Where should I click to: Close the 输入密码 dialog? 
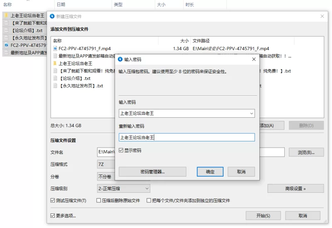pos(254,59)
